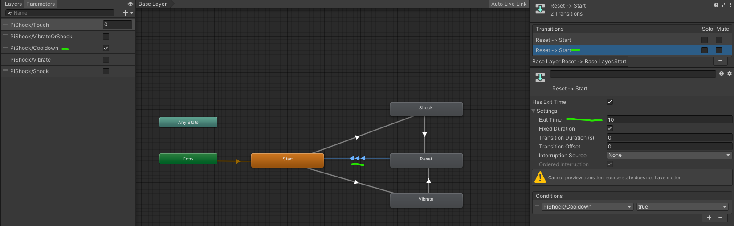Click the Base Layer.Reset -> Base Layer.Start tab

pyautogui.click(x=579, y=62)
